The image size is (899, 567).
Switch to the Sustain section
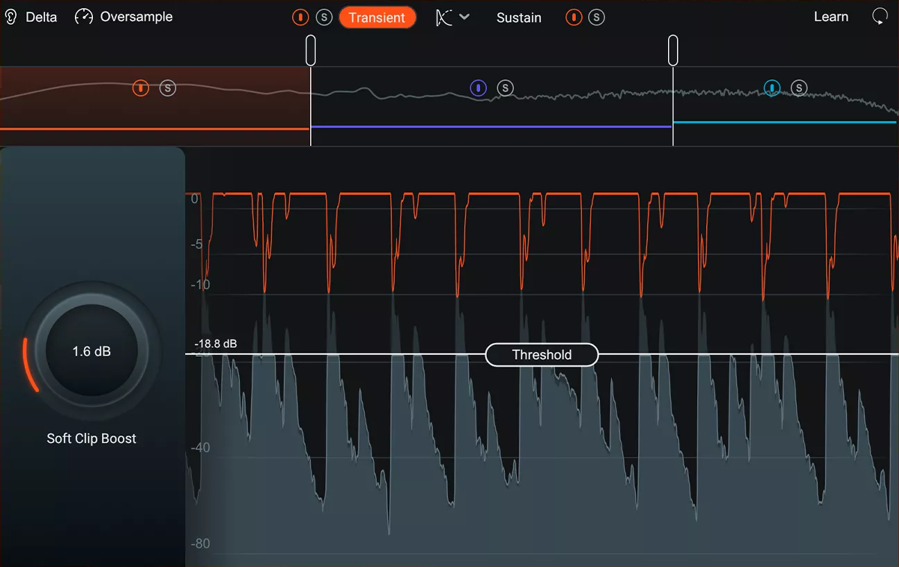coord(519,17)
